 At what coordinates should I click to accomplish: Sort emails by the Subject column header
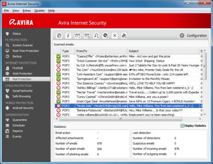(163, 51)
